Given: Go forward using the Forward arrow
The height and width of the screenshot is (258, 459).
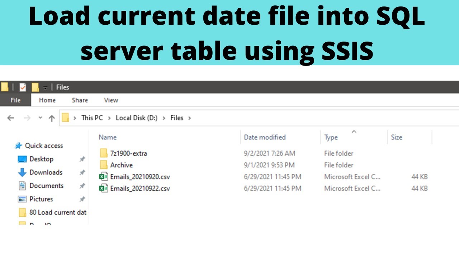Looking at the screenshot, I should click(27, 118).
